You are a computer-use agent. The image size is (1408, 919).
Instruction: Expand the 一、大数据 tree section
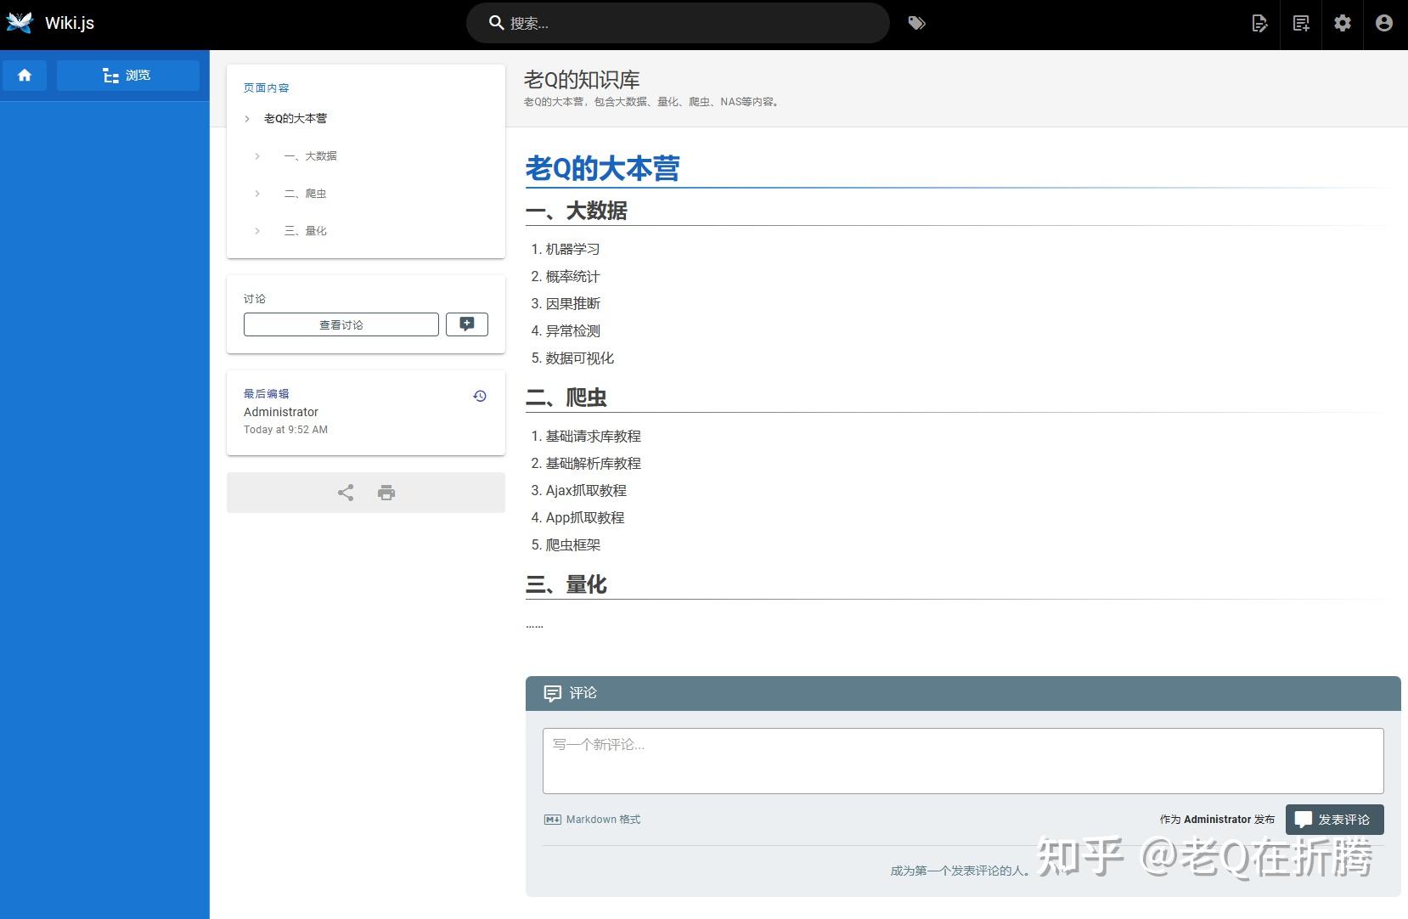point(257,156)
